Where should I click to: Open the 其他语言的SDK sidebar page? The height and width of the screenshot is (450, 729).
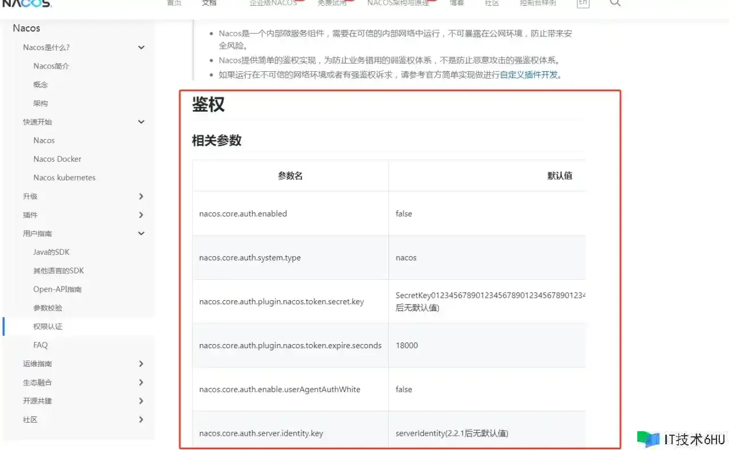[x=59, y=271]
